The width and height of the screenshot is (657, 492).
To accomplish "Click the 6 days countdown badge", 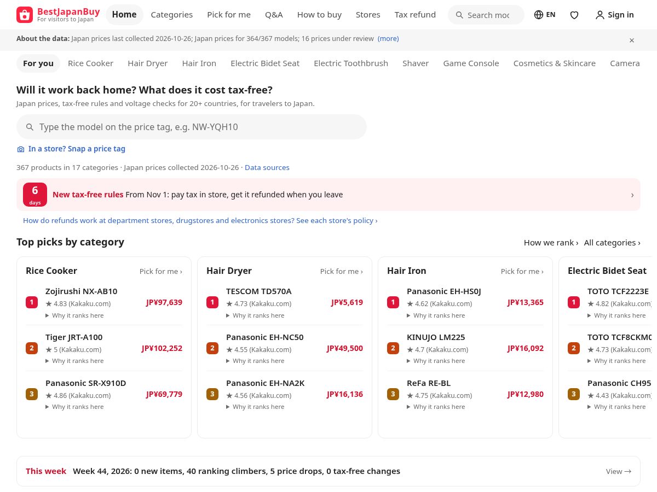I will tap(35, 195).
